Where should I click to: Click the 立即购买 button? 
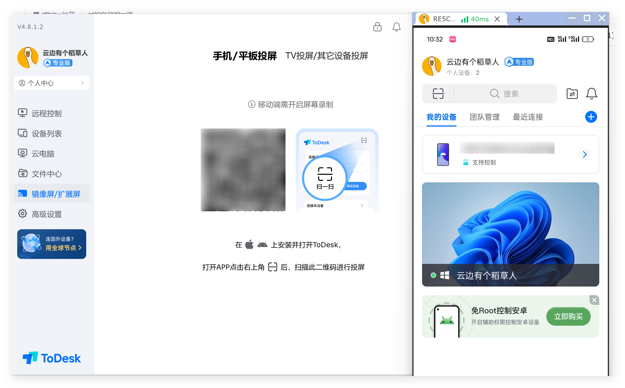[x=568, y=316]
